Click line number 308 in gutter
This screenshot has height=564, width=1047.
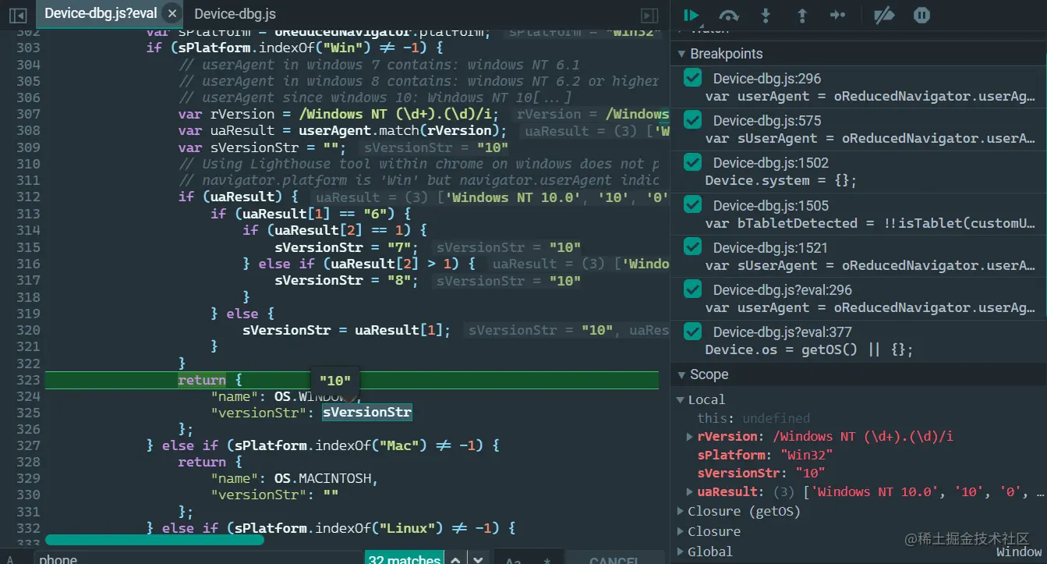tap(28, 130)
